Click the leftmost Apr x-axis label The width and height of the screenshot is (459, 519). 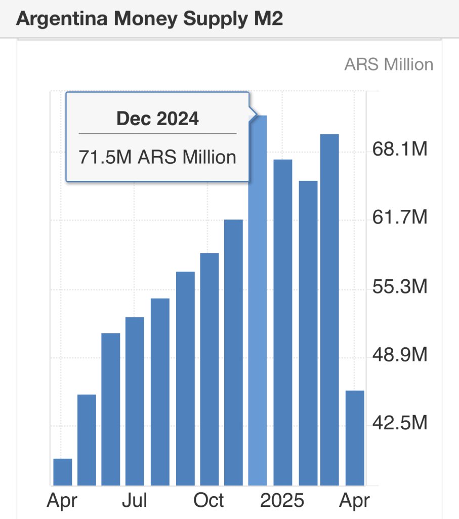coord(62,501)
